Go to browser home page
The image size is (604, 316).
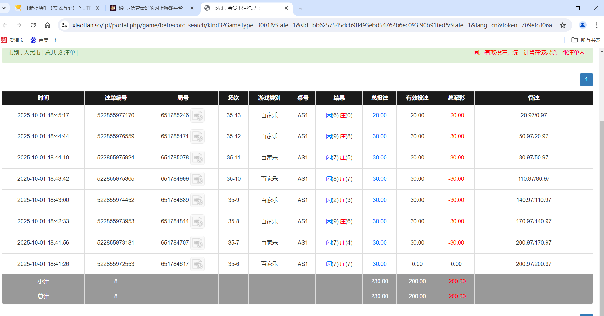click(47, 25)
